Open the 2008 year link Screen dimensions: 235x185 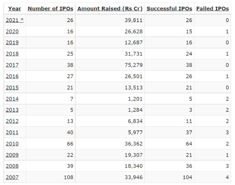[x=12, y=166]
